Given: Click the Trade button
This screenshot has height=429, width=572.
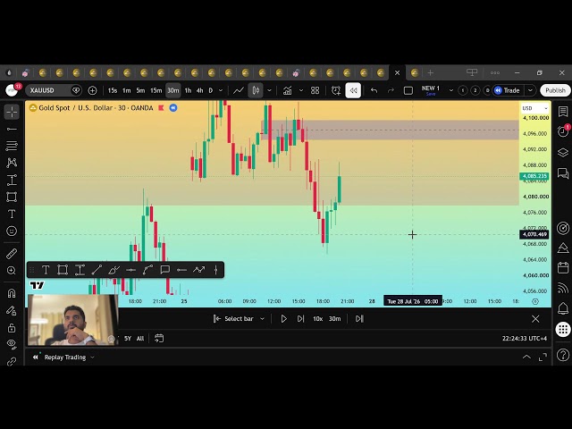Looking at the screenshot, I should 507,90.
